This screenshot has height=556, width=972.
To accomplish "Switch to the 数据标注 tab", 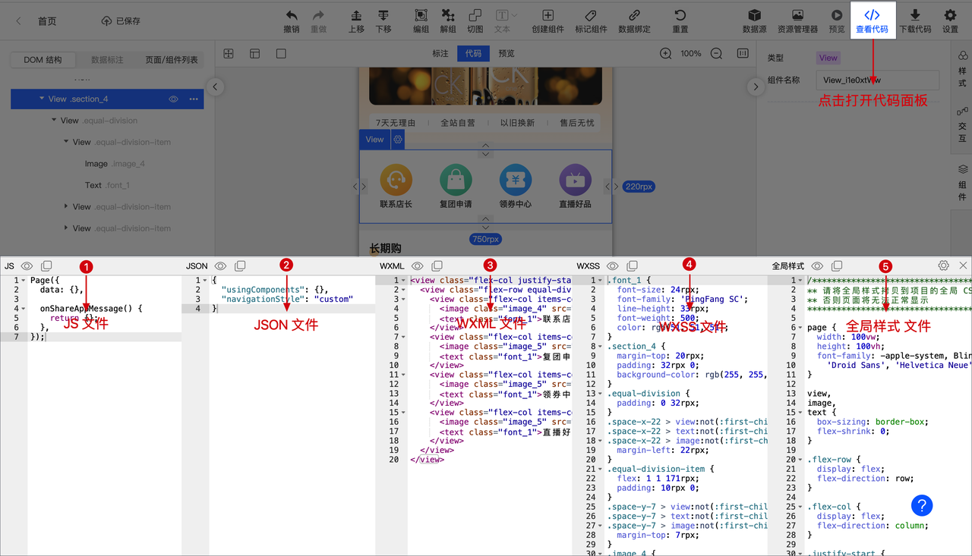I will (107, 59).
